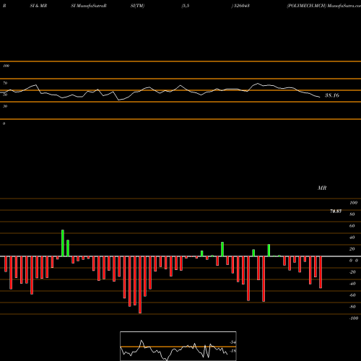Click the last red bar of MR histogram

[x=321, y=272]
